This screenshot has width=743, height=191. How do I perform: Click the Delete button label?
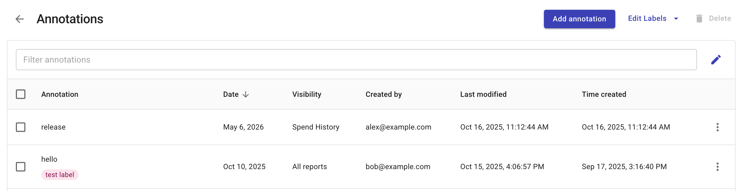click(720, 19)
